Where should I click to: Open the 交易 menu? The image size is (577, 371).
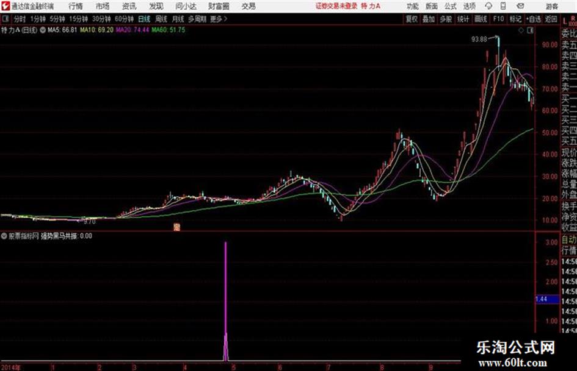click(249, 6)
